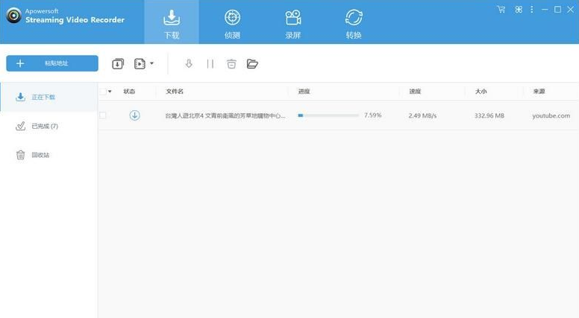Open the 已完成 (7) list
Viewport: 579px width, 318px height.
click(x=48, y=126)
